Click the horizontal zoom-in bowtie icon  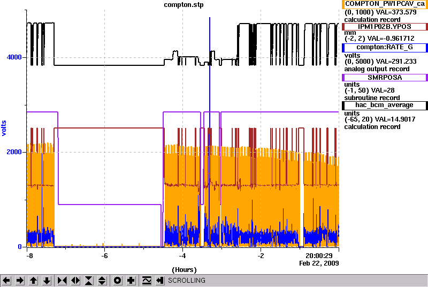[x=62, y=281]
